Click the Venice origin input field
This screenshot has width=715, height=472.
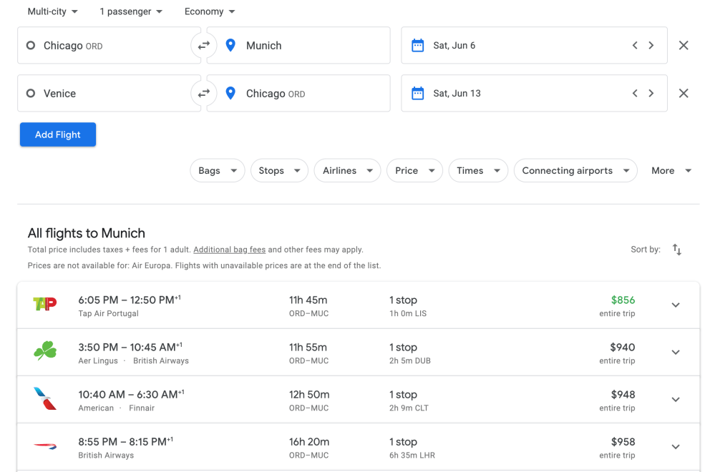coord(107,94)
